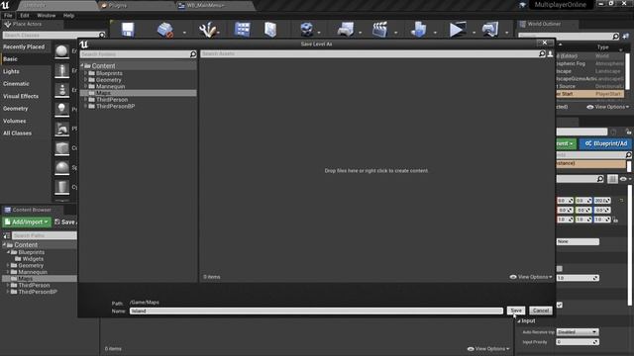Select the Cube actor icon in Place Actors
The image size is (634, 356).
[61, 148]
